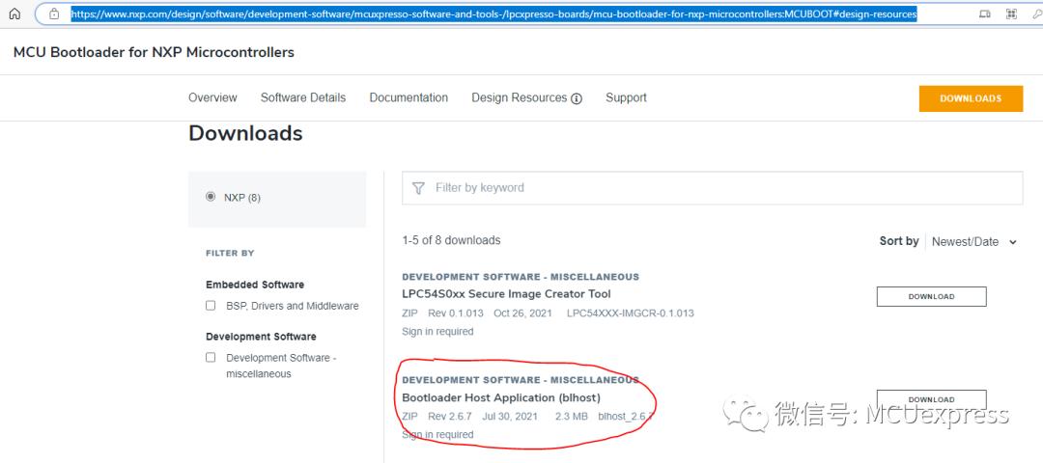The height and width of the screenshot is (463, 1043).
Task: Select the NXP (8) radio button
Action: click(211, 197)
